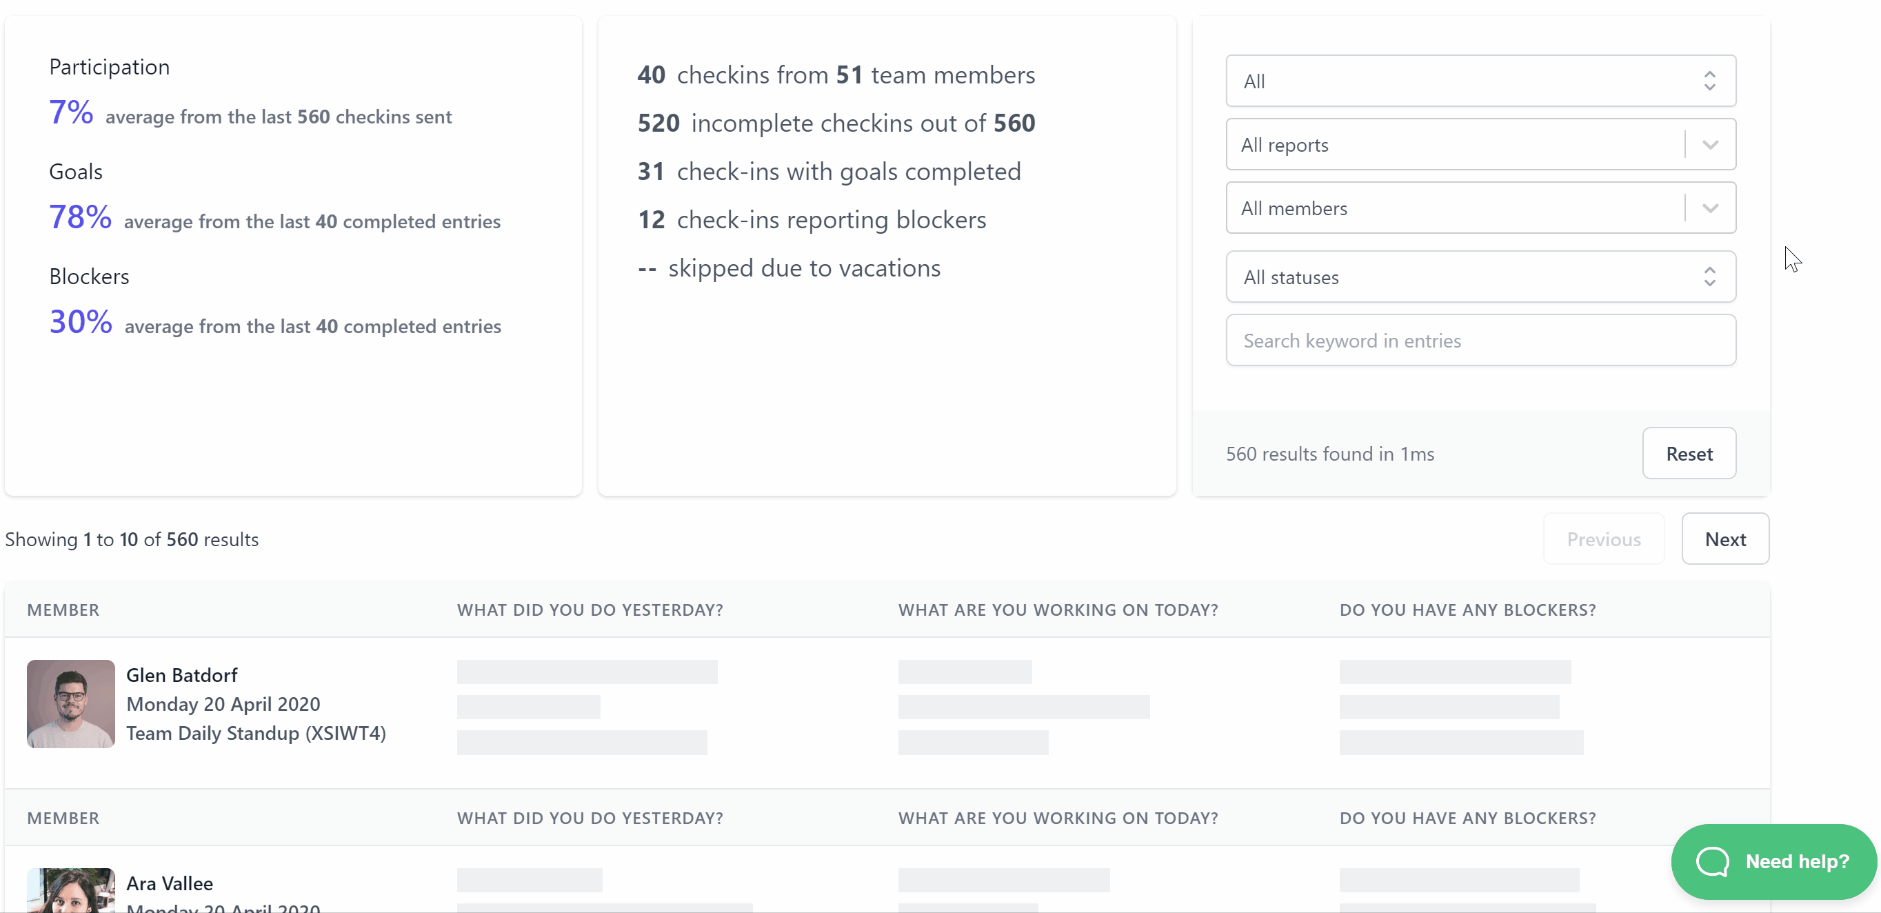Image resolution: width=1881 pixels, height=913 pixels.
Task: Click Ara Vallee row's 'DO YOU HAVE ANY BLOCKERS?' header
Action: [x=1468, y=818]
